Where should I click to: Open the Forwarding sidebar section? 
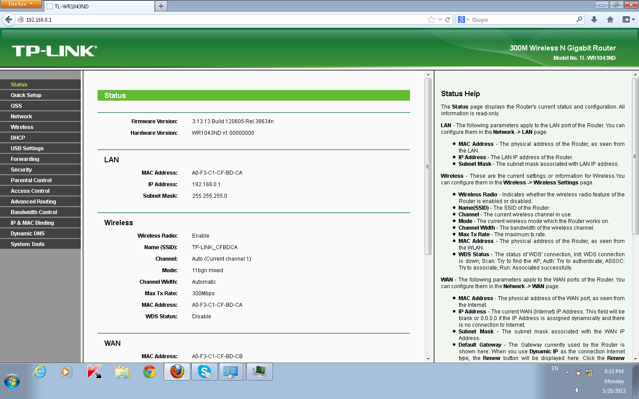click(x=40, y=159)
